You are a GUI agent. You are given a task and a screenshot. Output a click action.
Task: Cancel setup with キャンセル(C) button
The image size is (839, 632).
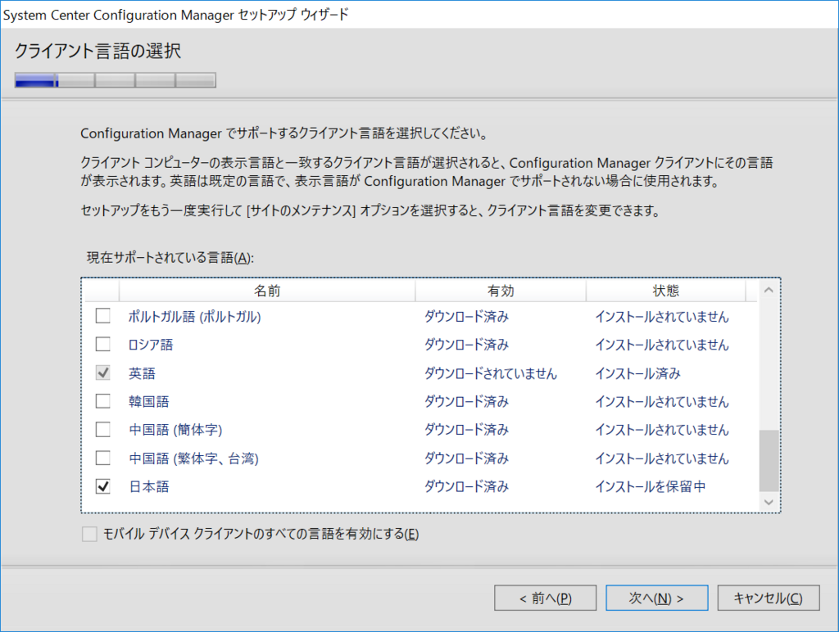click(x=769, y=598)
